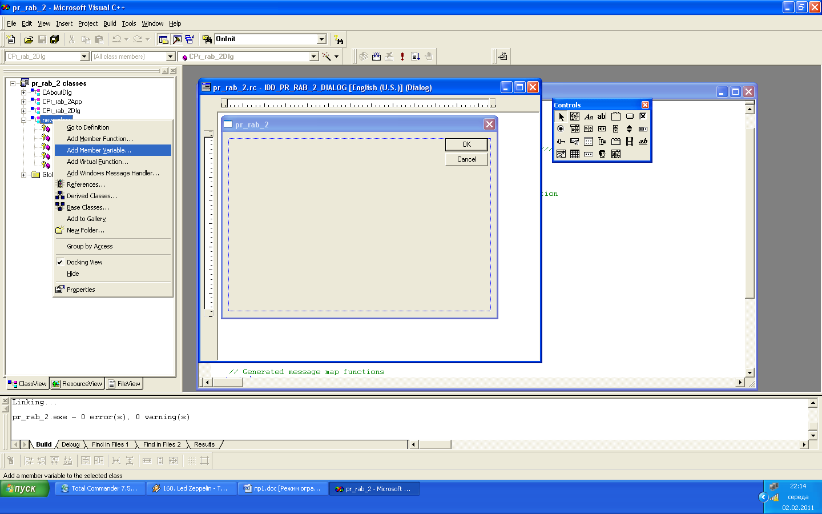
Task: Pick the Static Text control tool
Action: [589, 117]
